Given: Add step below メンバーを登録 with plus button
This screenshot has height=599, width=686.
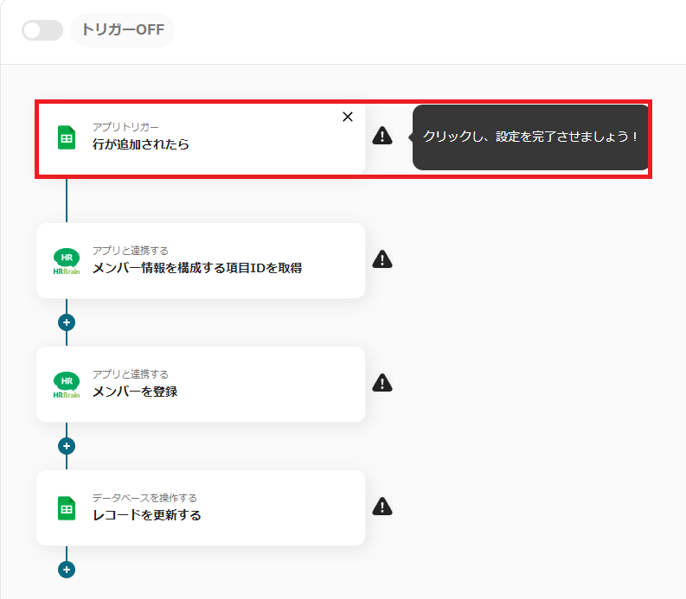Looking at the screenshot, I should click(67, 446).
